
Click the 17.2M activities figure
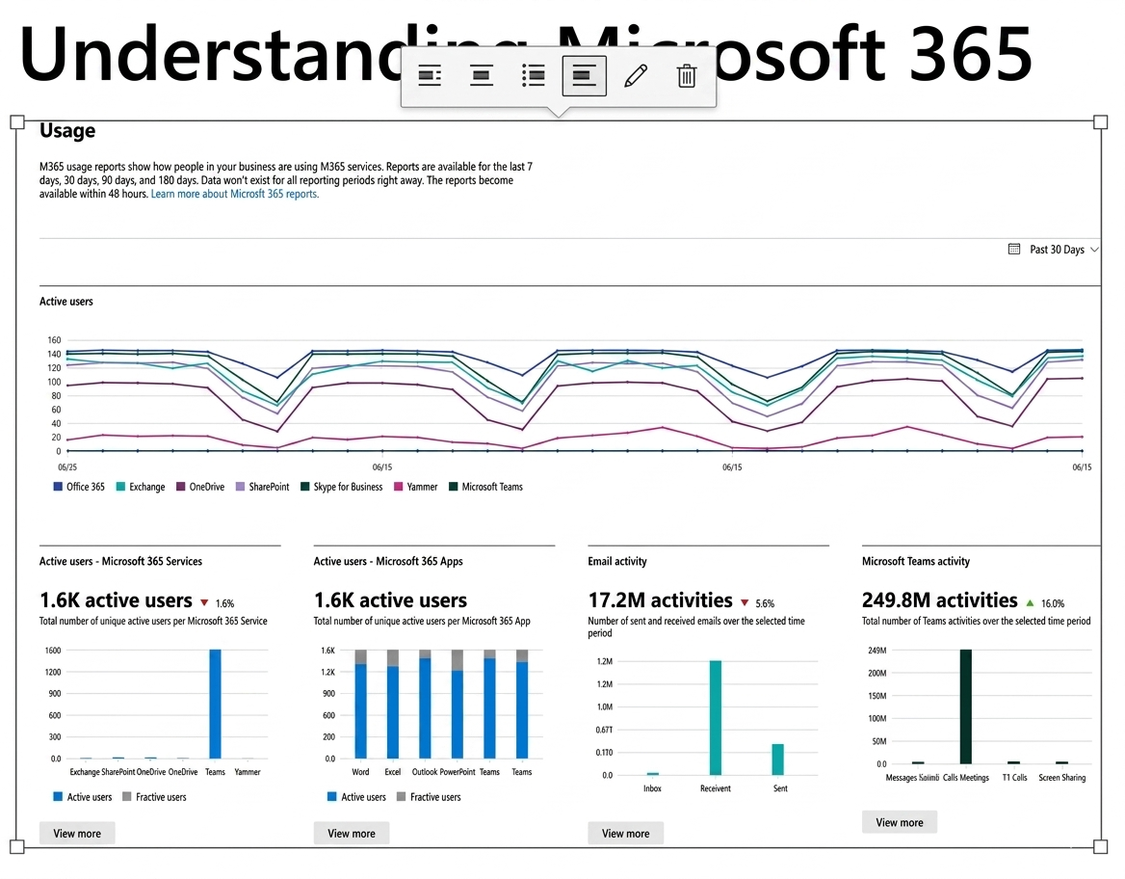tap(660, 600)
